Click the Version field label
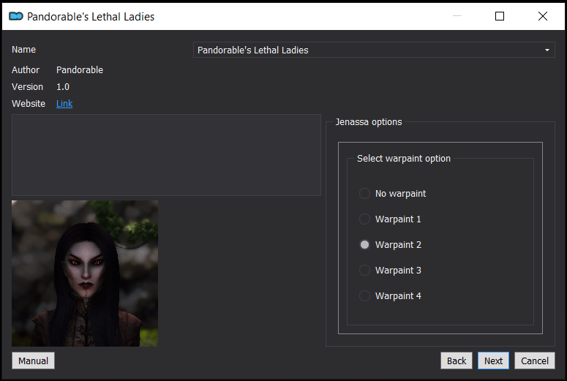567x381 pixels. tap(27, 87)
